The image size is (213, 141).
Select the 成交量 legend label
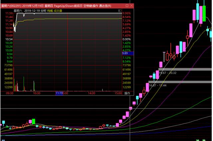tap(58, 11)
